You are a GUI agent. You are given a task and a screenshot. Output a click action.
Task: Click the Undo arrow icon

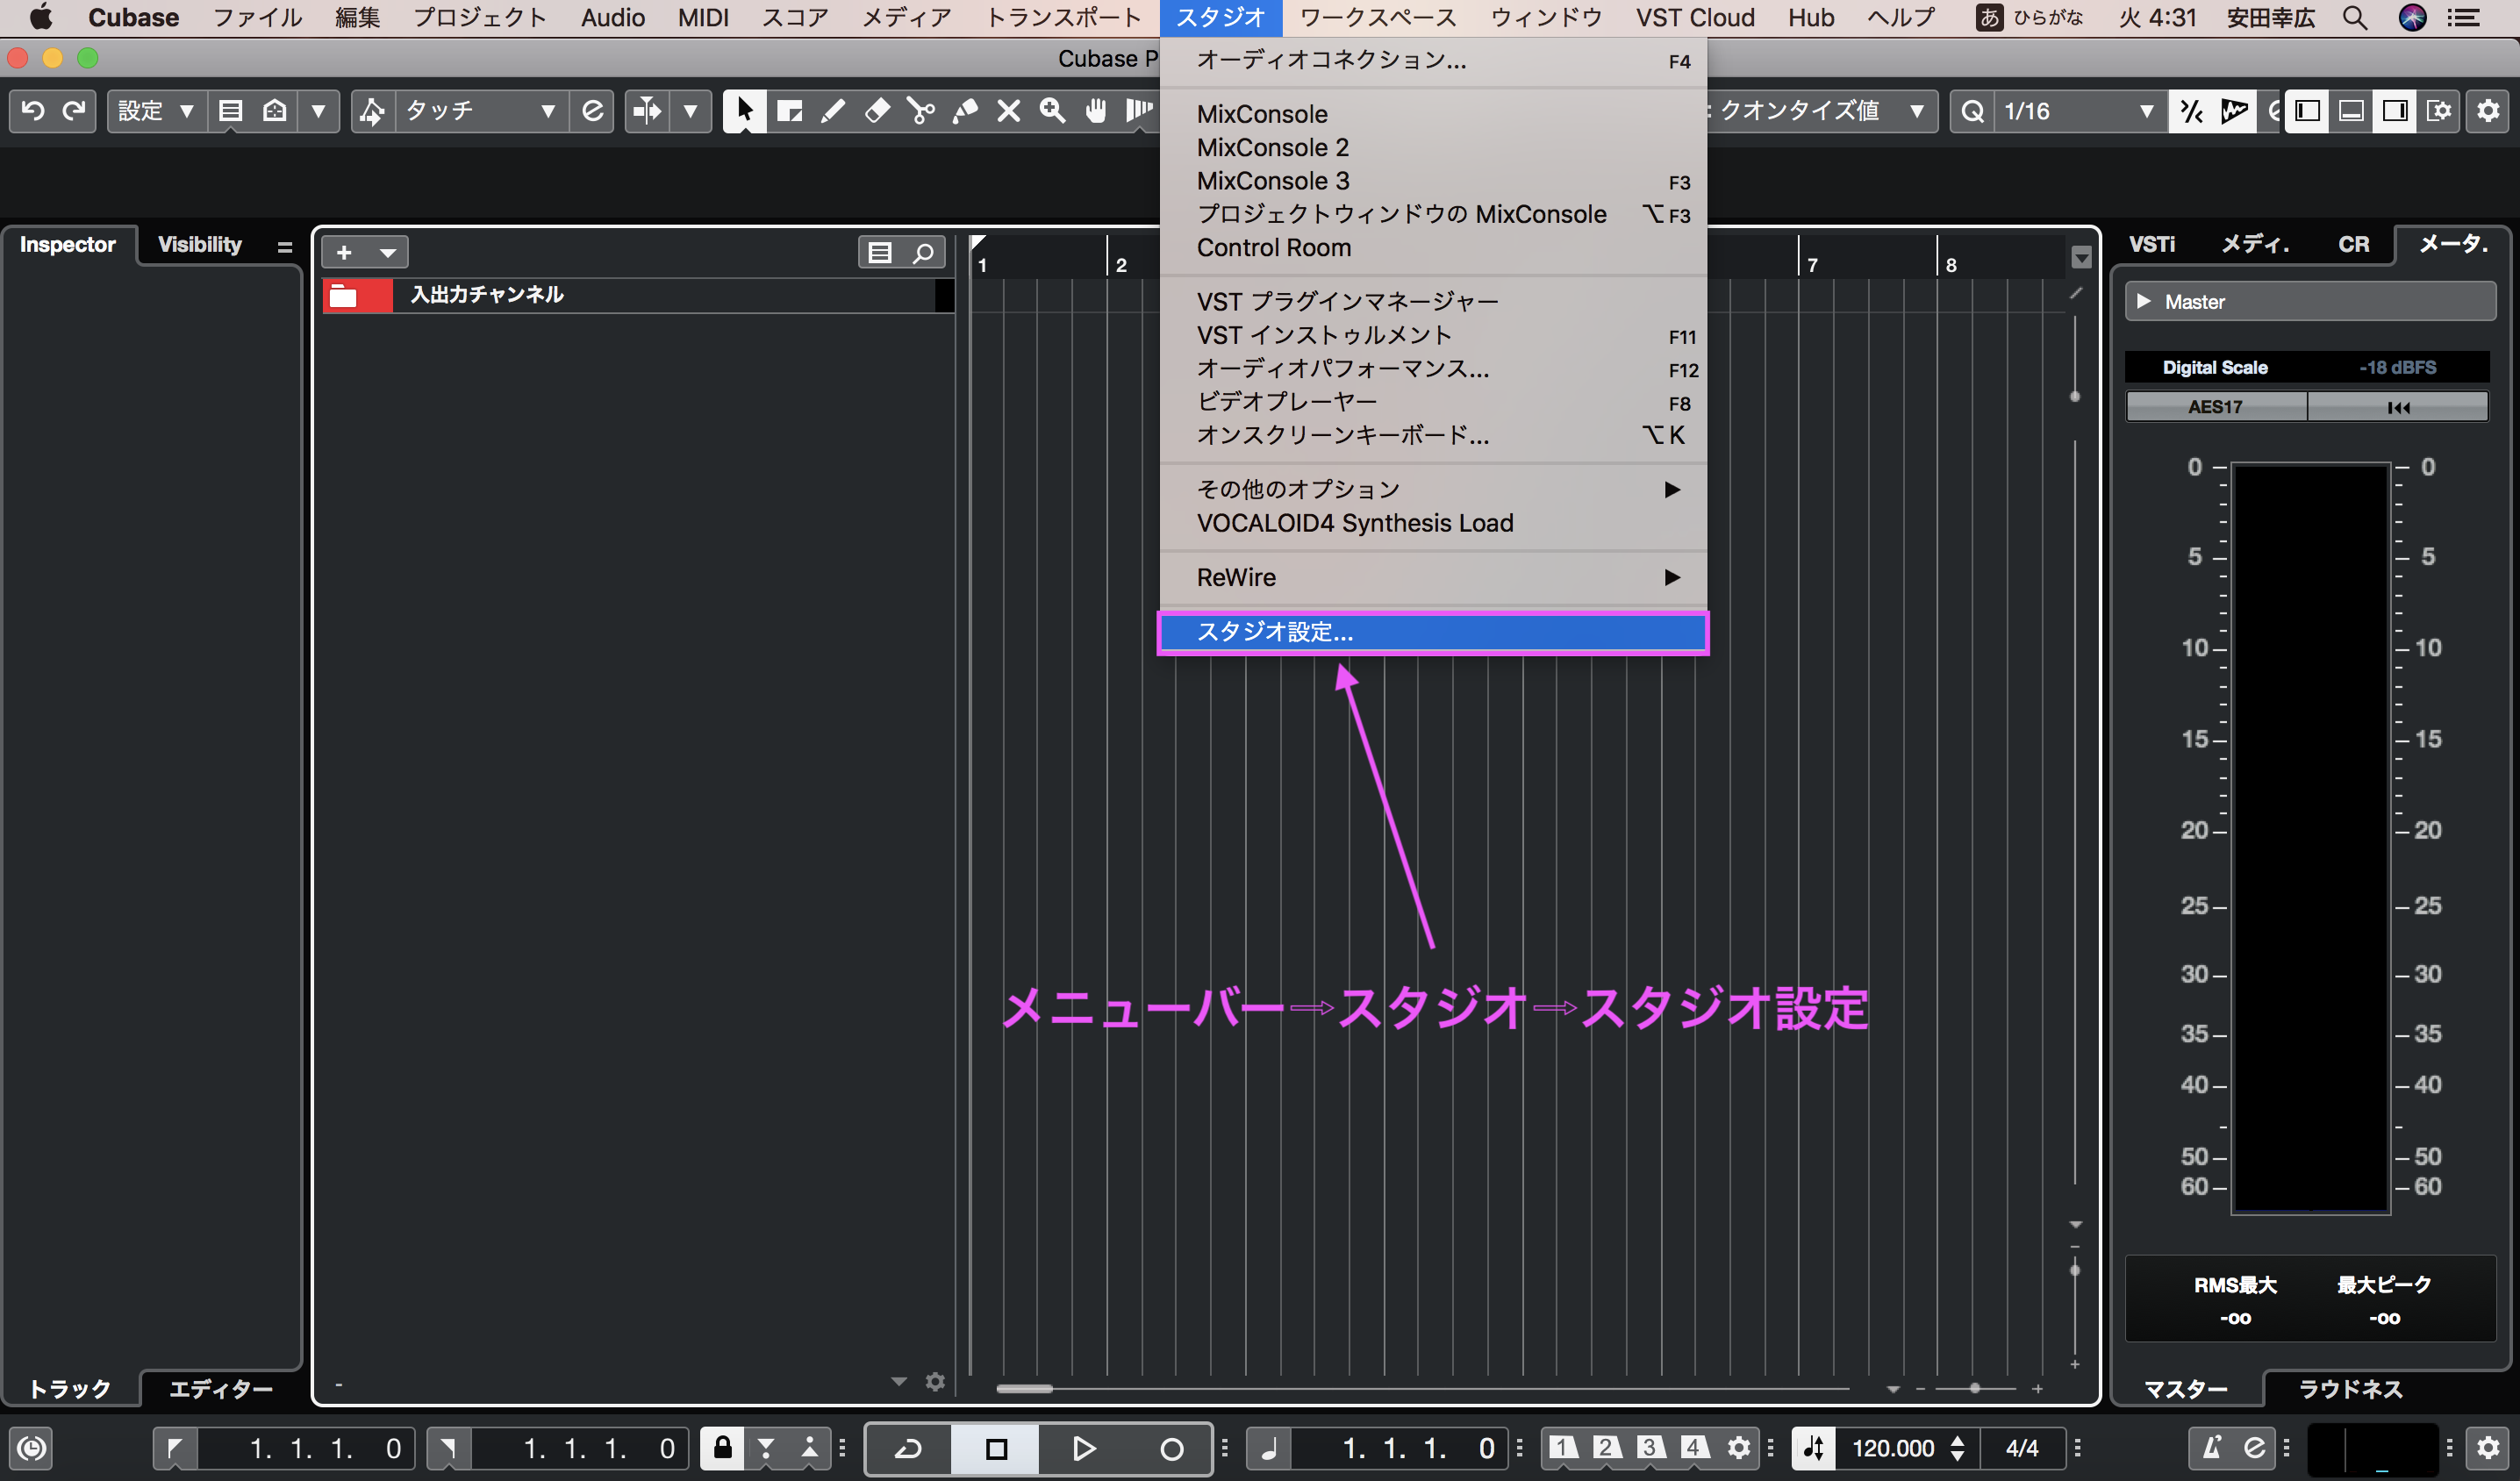(32, 111)
